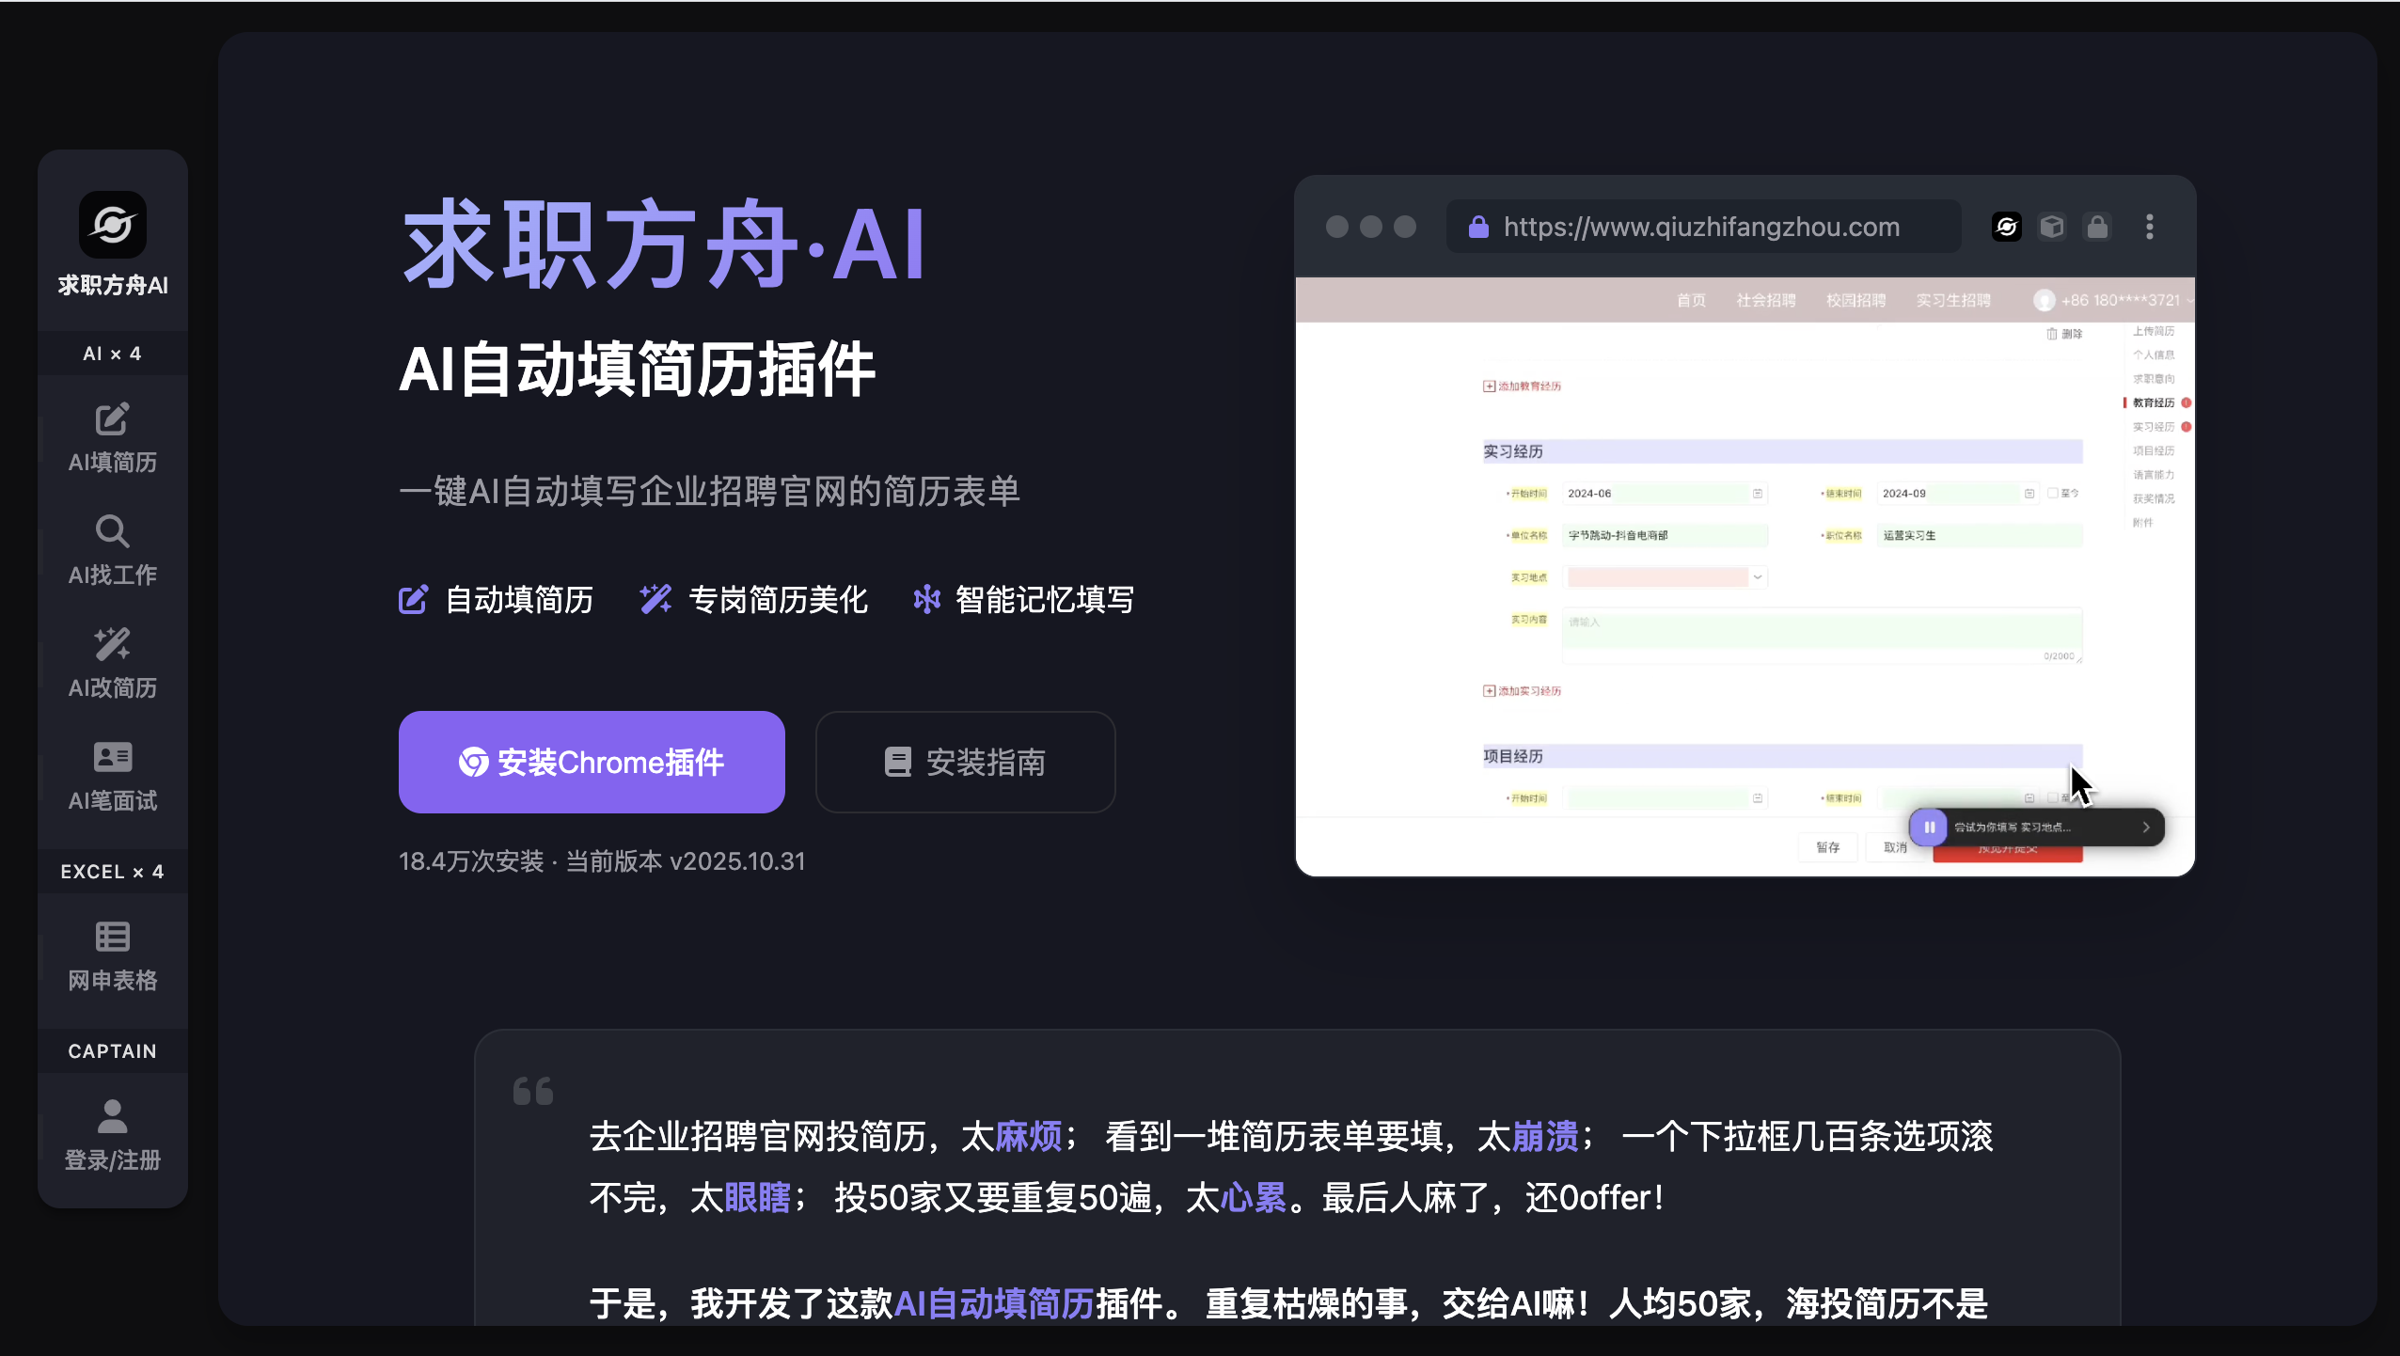Open the 社会招聘 nav tab
Image resolution: width=2400 pixels, height=1356 pixels.
(1765, 300)
